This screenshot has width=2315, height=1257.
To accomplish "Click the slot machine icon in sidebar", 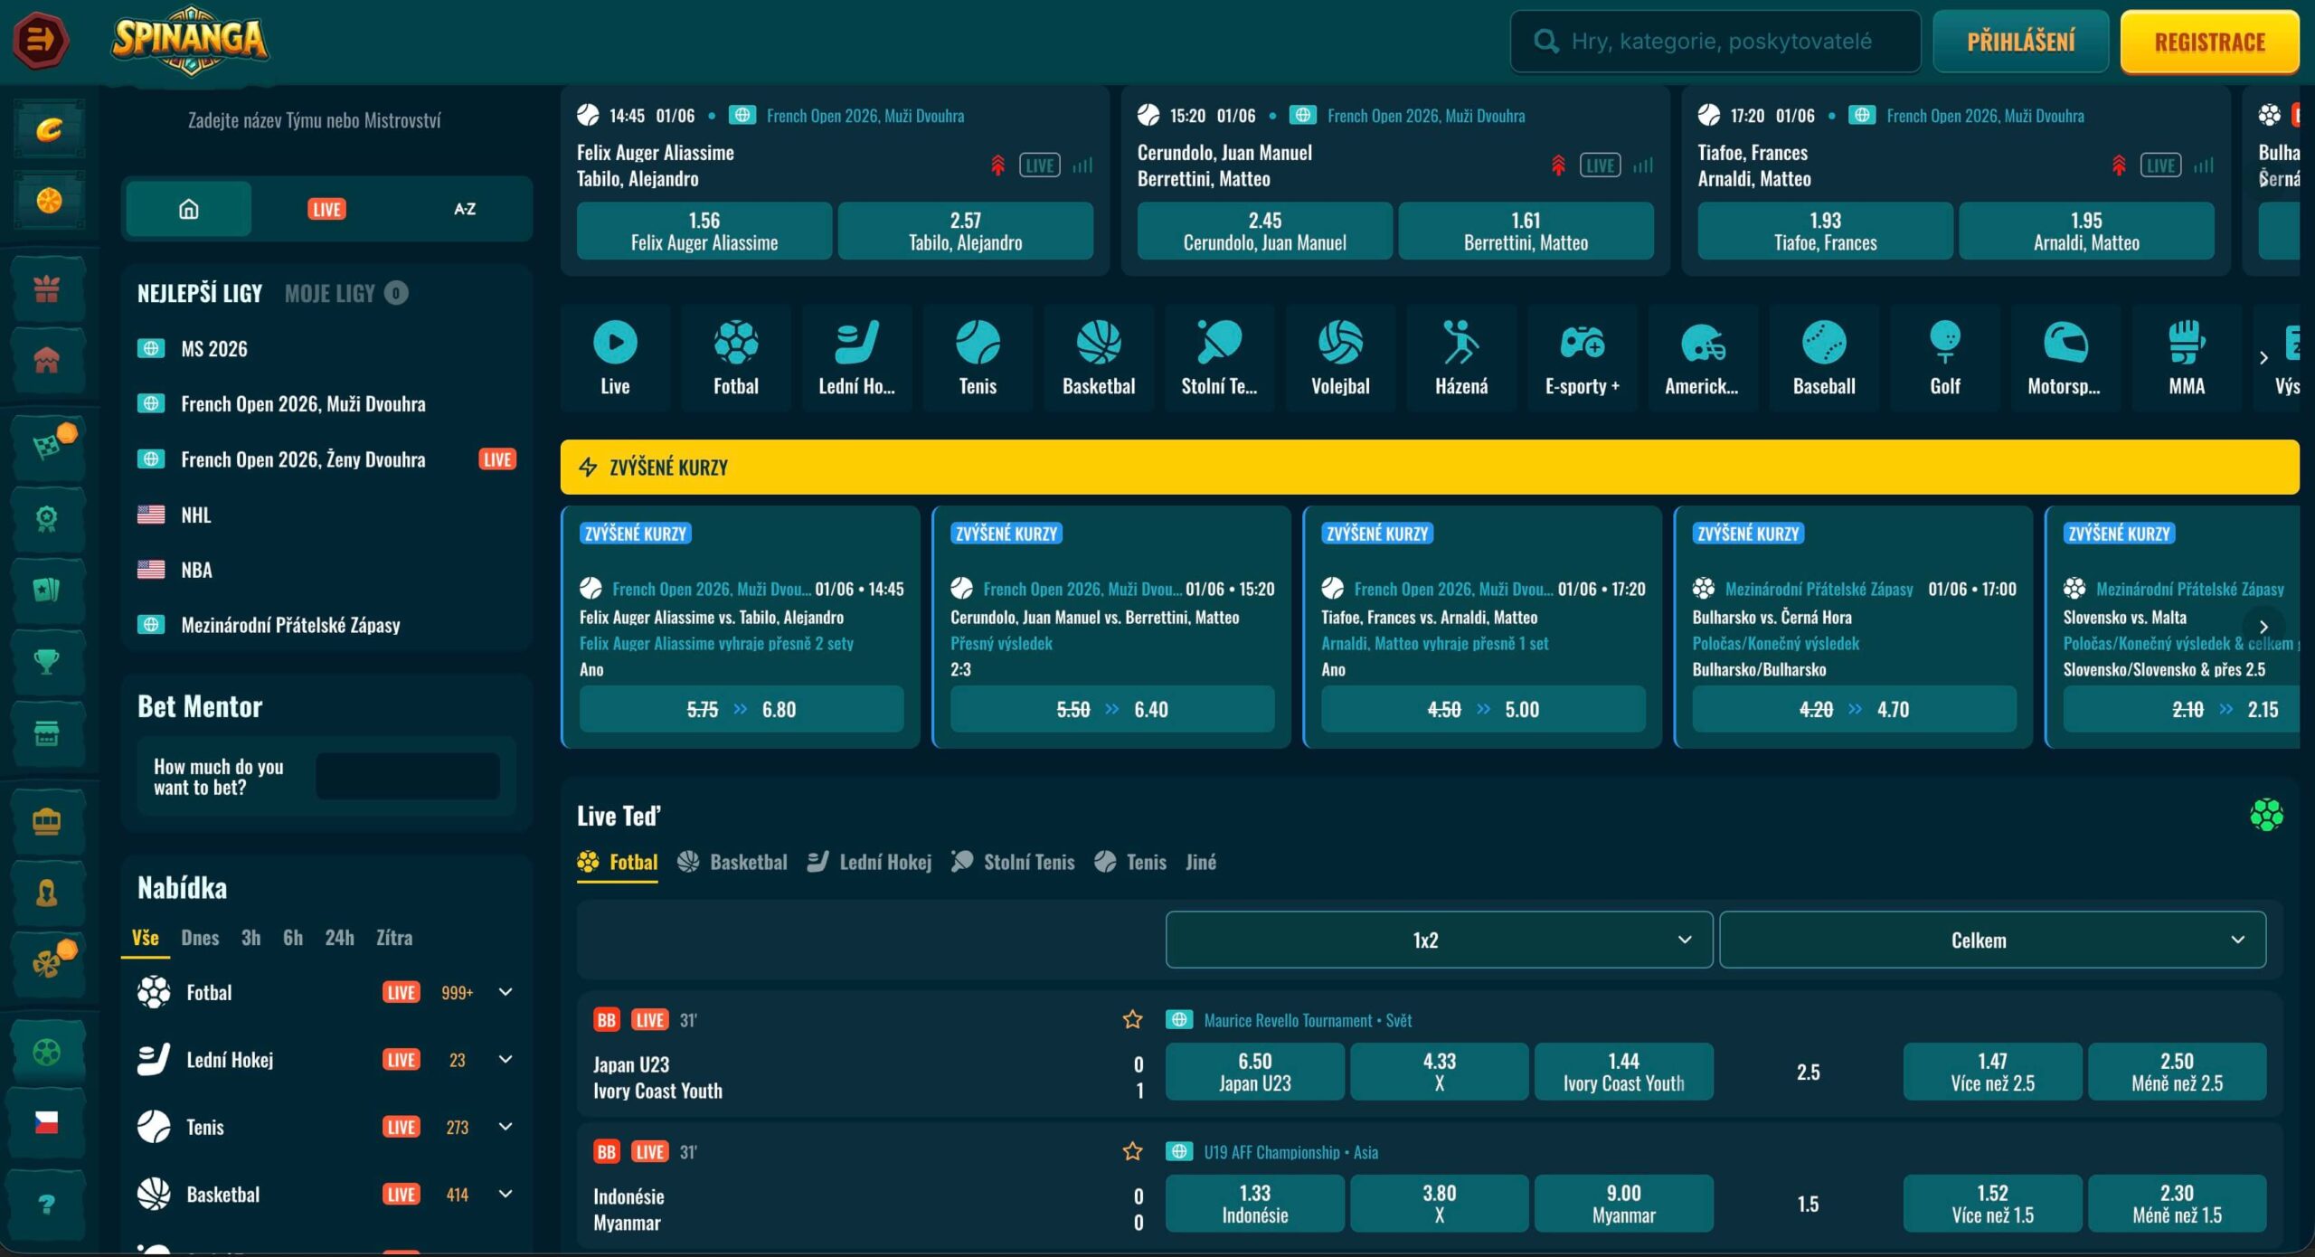I will 47,821.
